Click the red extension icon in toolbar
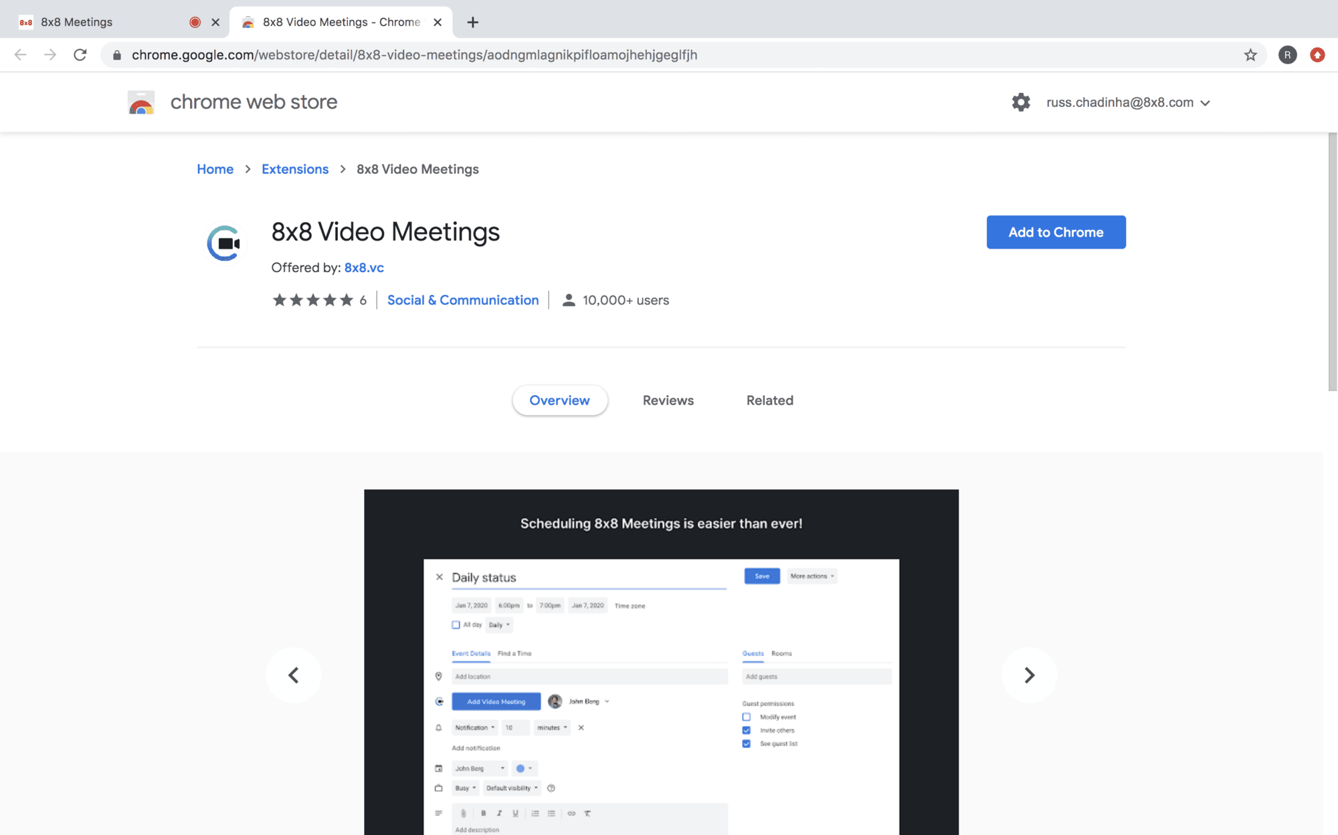This screenshot has height=835, width=1338. 1317,55
